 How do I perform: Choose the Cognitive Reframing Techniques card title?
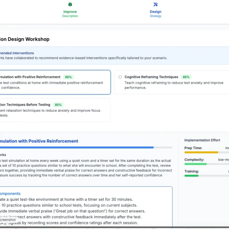click(151, 77)
